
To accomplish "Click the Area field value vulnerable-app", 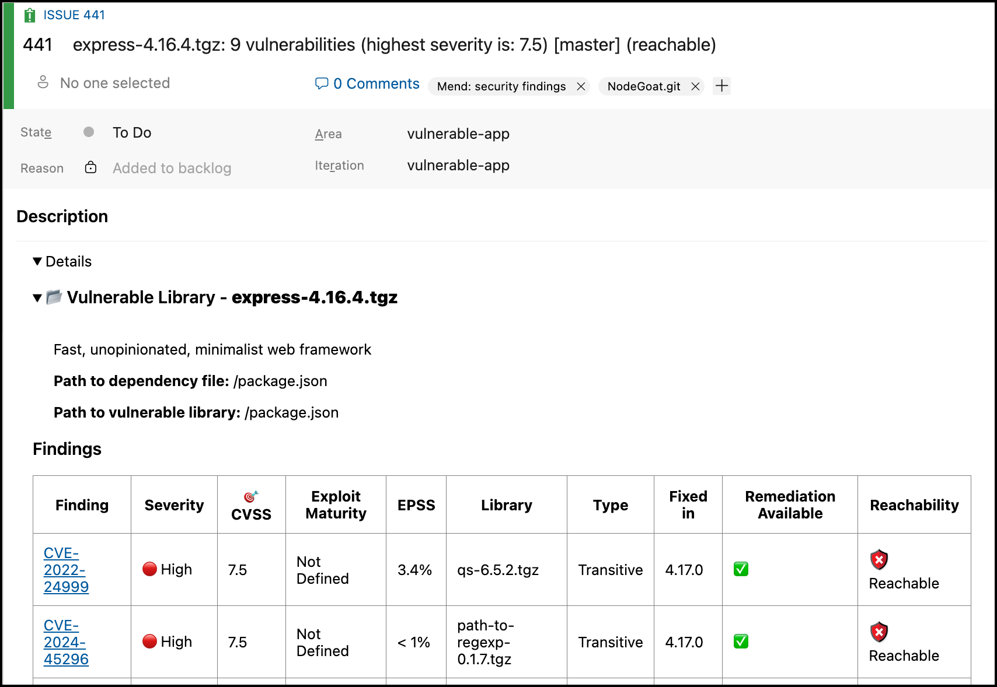I will [458, 134].
